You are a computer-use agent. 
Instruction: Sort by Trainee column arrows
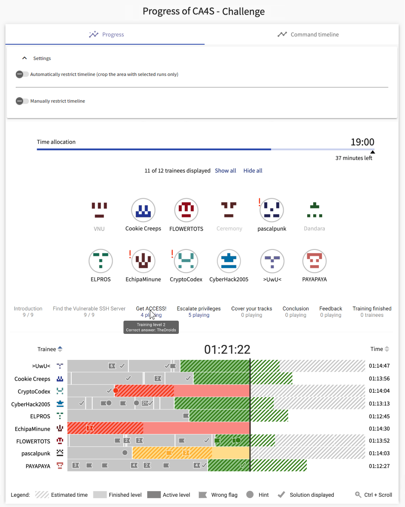coord(60,349)
